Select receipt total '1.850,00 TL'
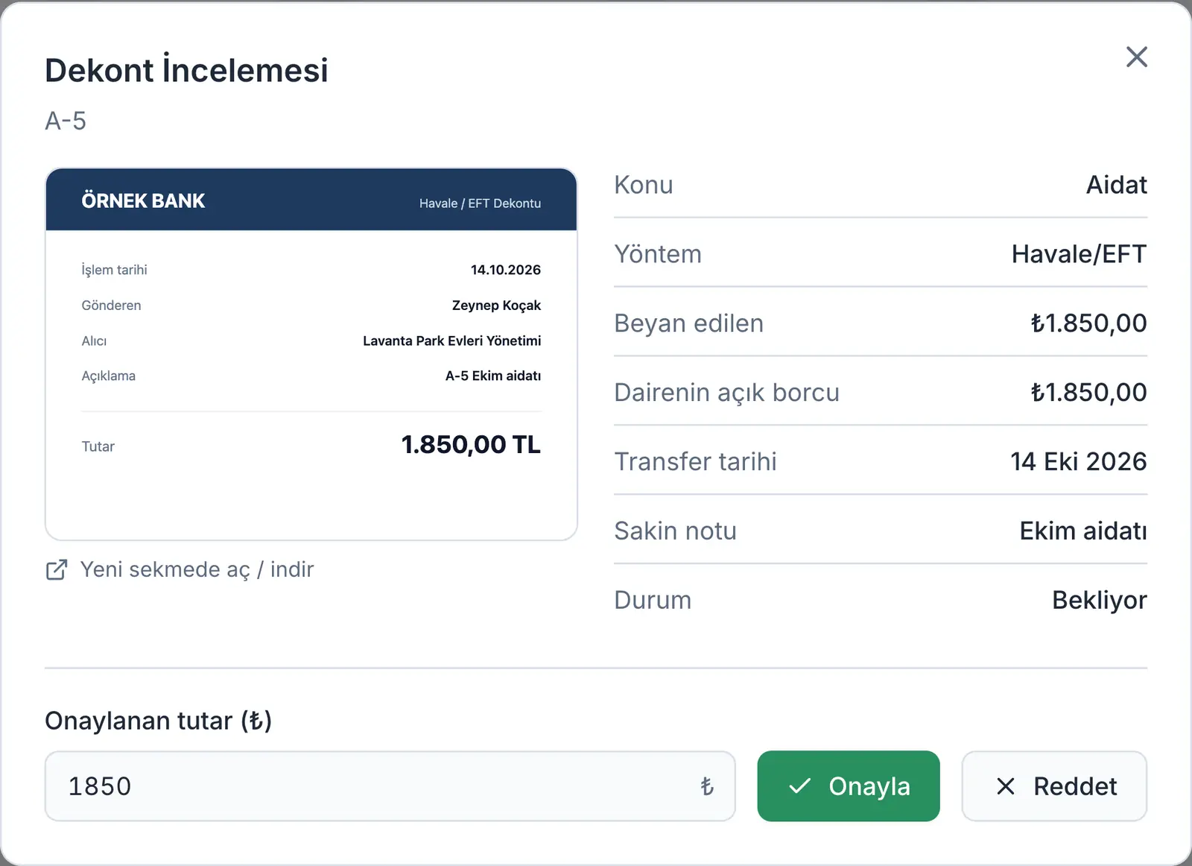 tap(471, 445)
